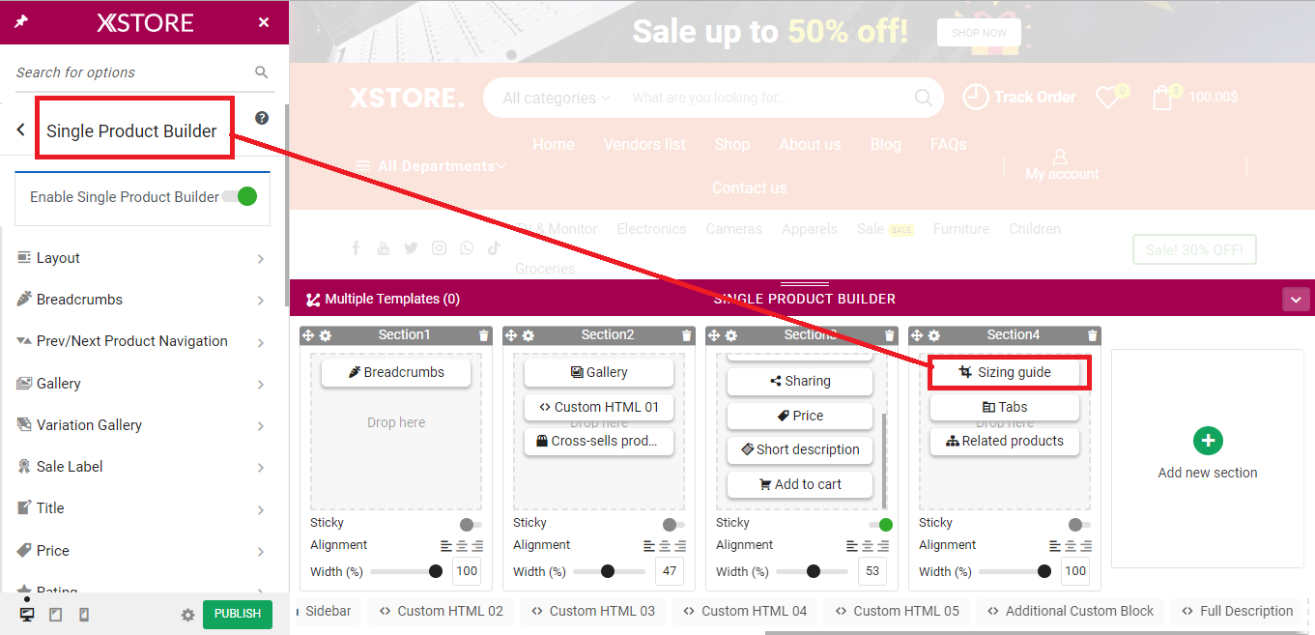Adjust Section2 width slider
The width and height of the screenshot is (1315, 635).
(x=608, y=571)
